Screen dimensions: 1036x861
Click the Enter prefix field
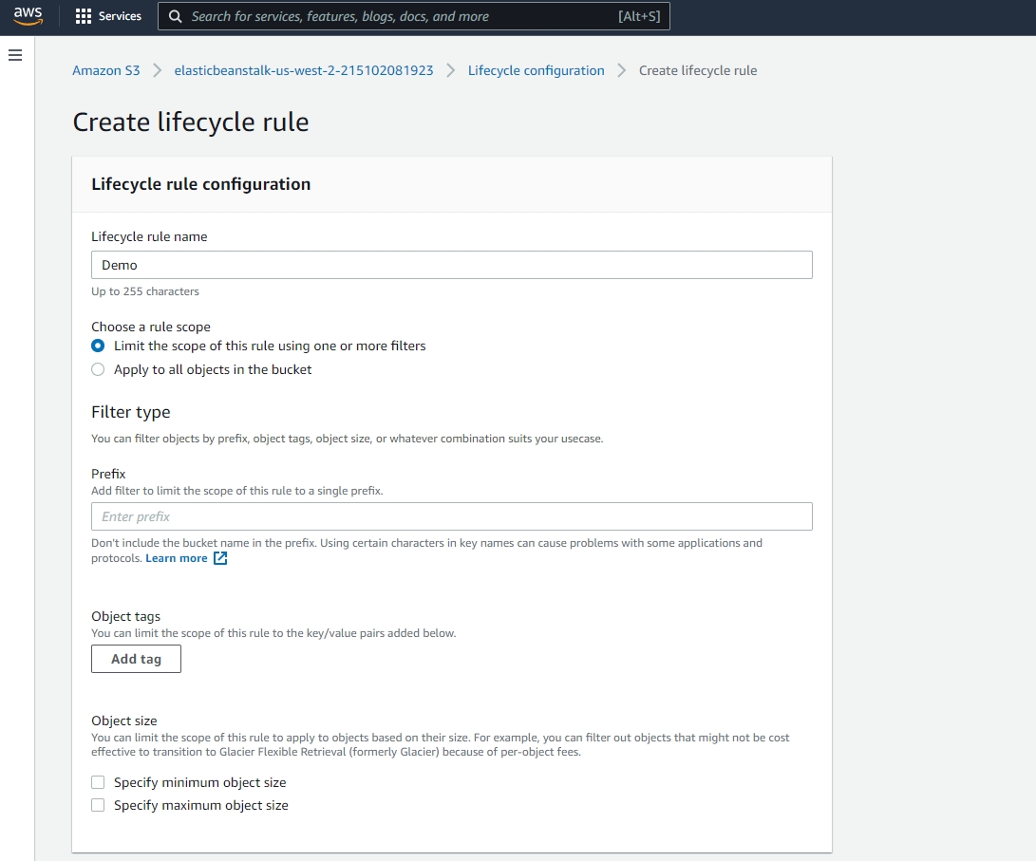pos(451,515)
